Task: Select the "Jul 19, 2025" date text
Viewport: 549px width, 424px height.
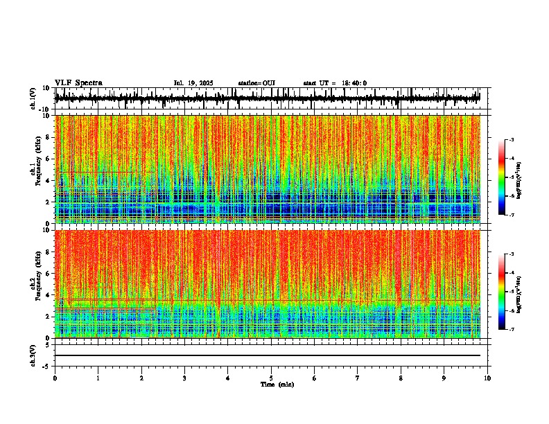Action: click(x=193, y=83)
